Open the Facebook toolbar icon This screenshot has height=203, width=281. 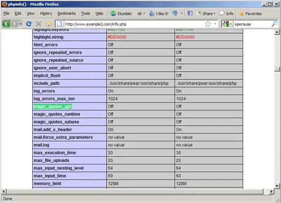(x=190, y=13)
